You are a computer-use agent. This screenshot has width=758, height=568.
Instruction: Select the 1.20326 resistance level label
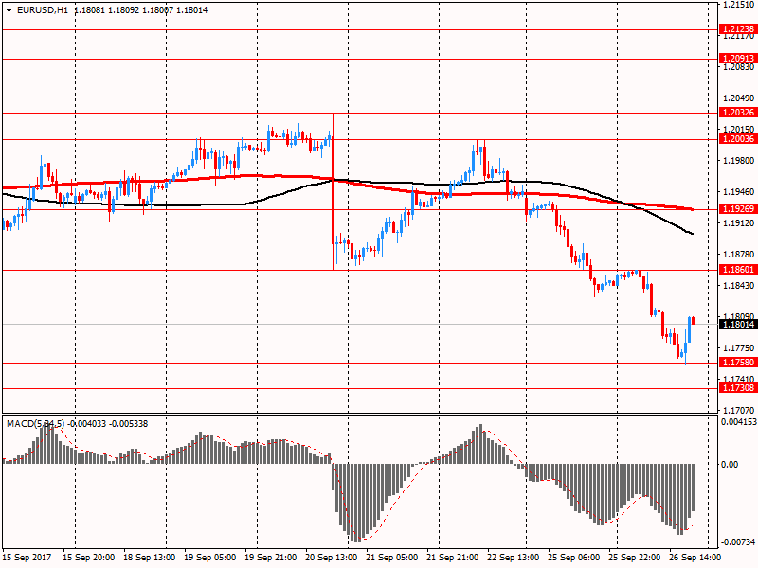(738, 113)
